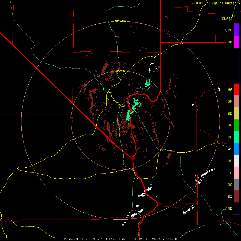241x241 pixels.
Task: Click the NEXLAB-College of DuPage text
Action: click(x=216, y=3)
